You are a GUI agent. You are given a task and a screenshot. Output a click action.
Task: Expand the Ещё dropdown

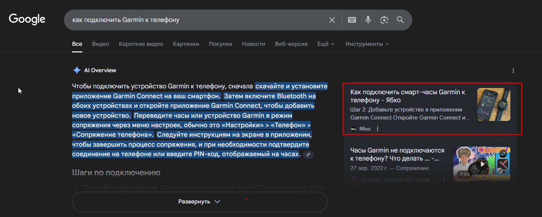tap(326, 44)
